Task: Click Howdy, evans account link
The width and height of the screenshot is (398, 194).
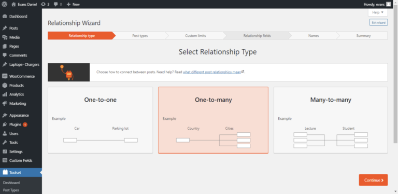Action: click(x=375, y=4)
